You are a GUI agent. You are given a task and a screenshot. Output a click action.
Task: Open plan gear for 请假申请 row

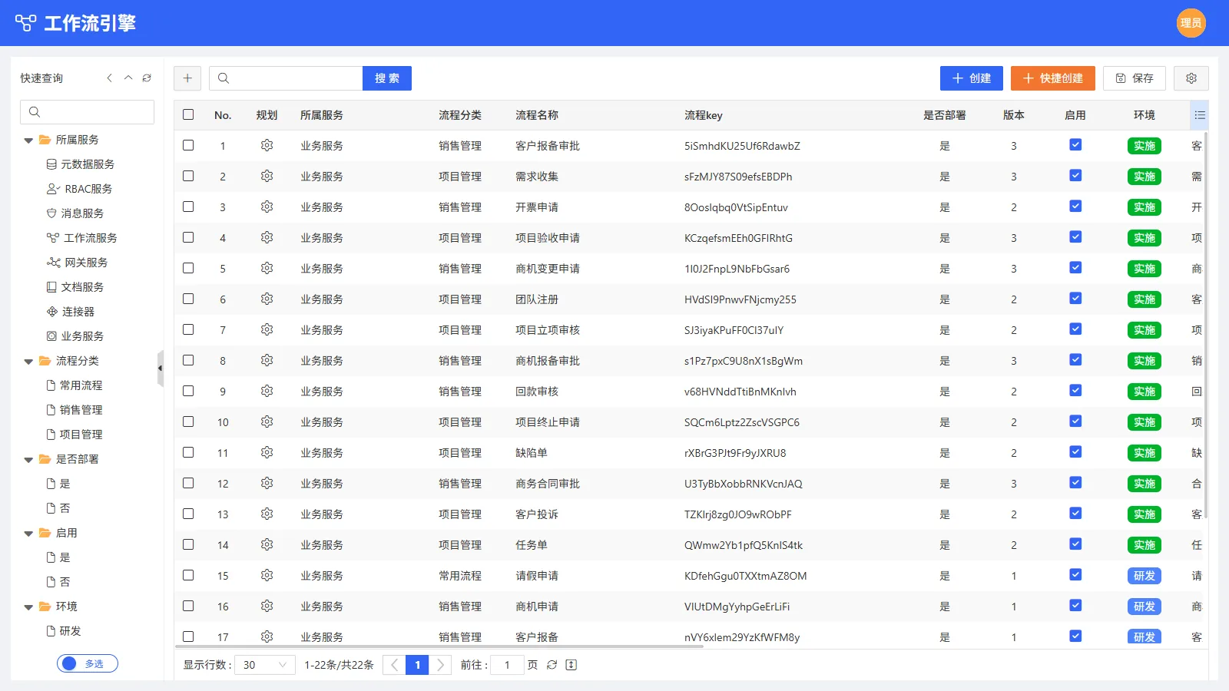click(x=267, y=575)
